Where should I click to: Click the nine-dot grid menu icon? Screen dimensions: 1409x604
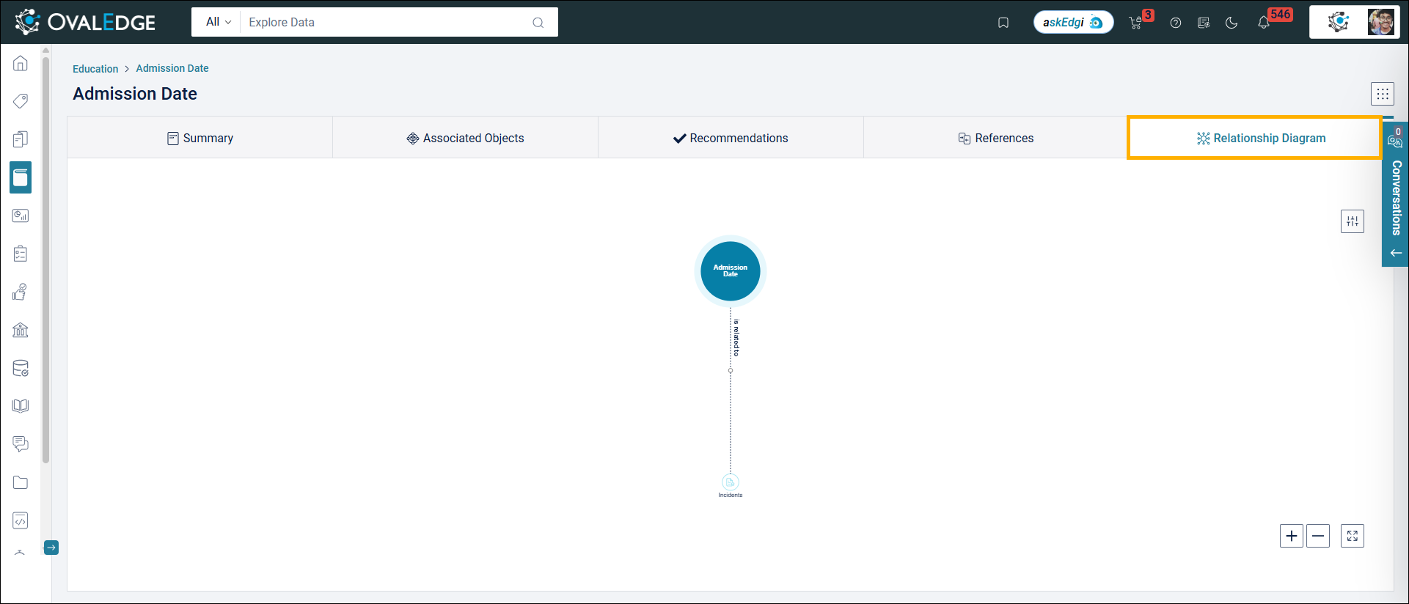point(1383,94)
